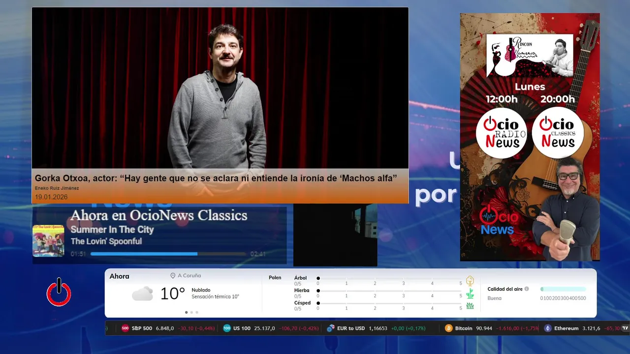Image resolution: width=630 pixels, height=354 pixels.
Task: Click the Rincon Flamenco banner logo
Action: [x=530, y=56]
